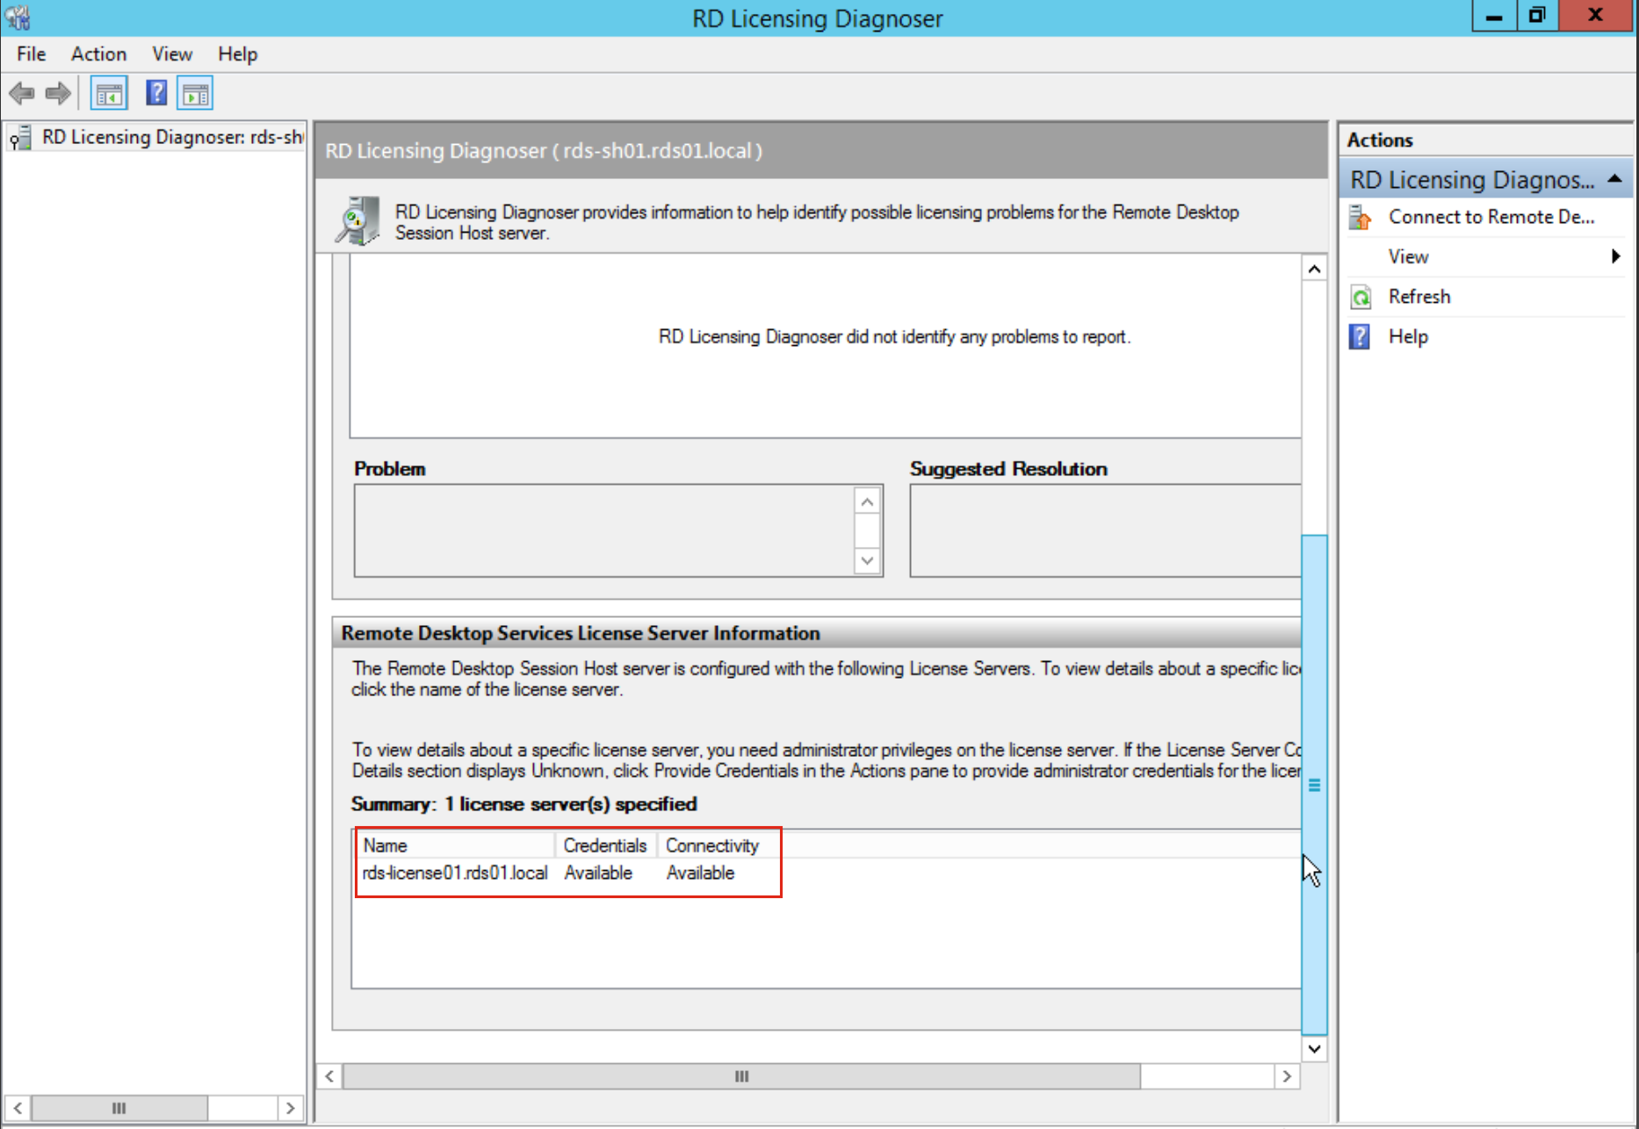The image size is (1639, 1129).
Task: Click the diagnoser description header icon
Action: tap(357, 220)
